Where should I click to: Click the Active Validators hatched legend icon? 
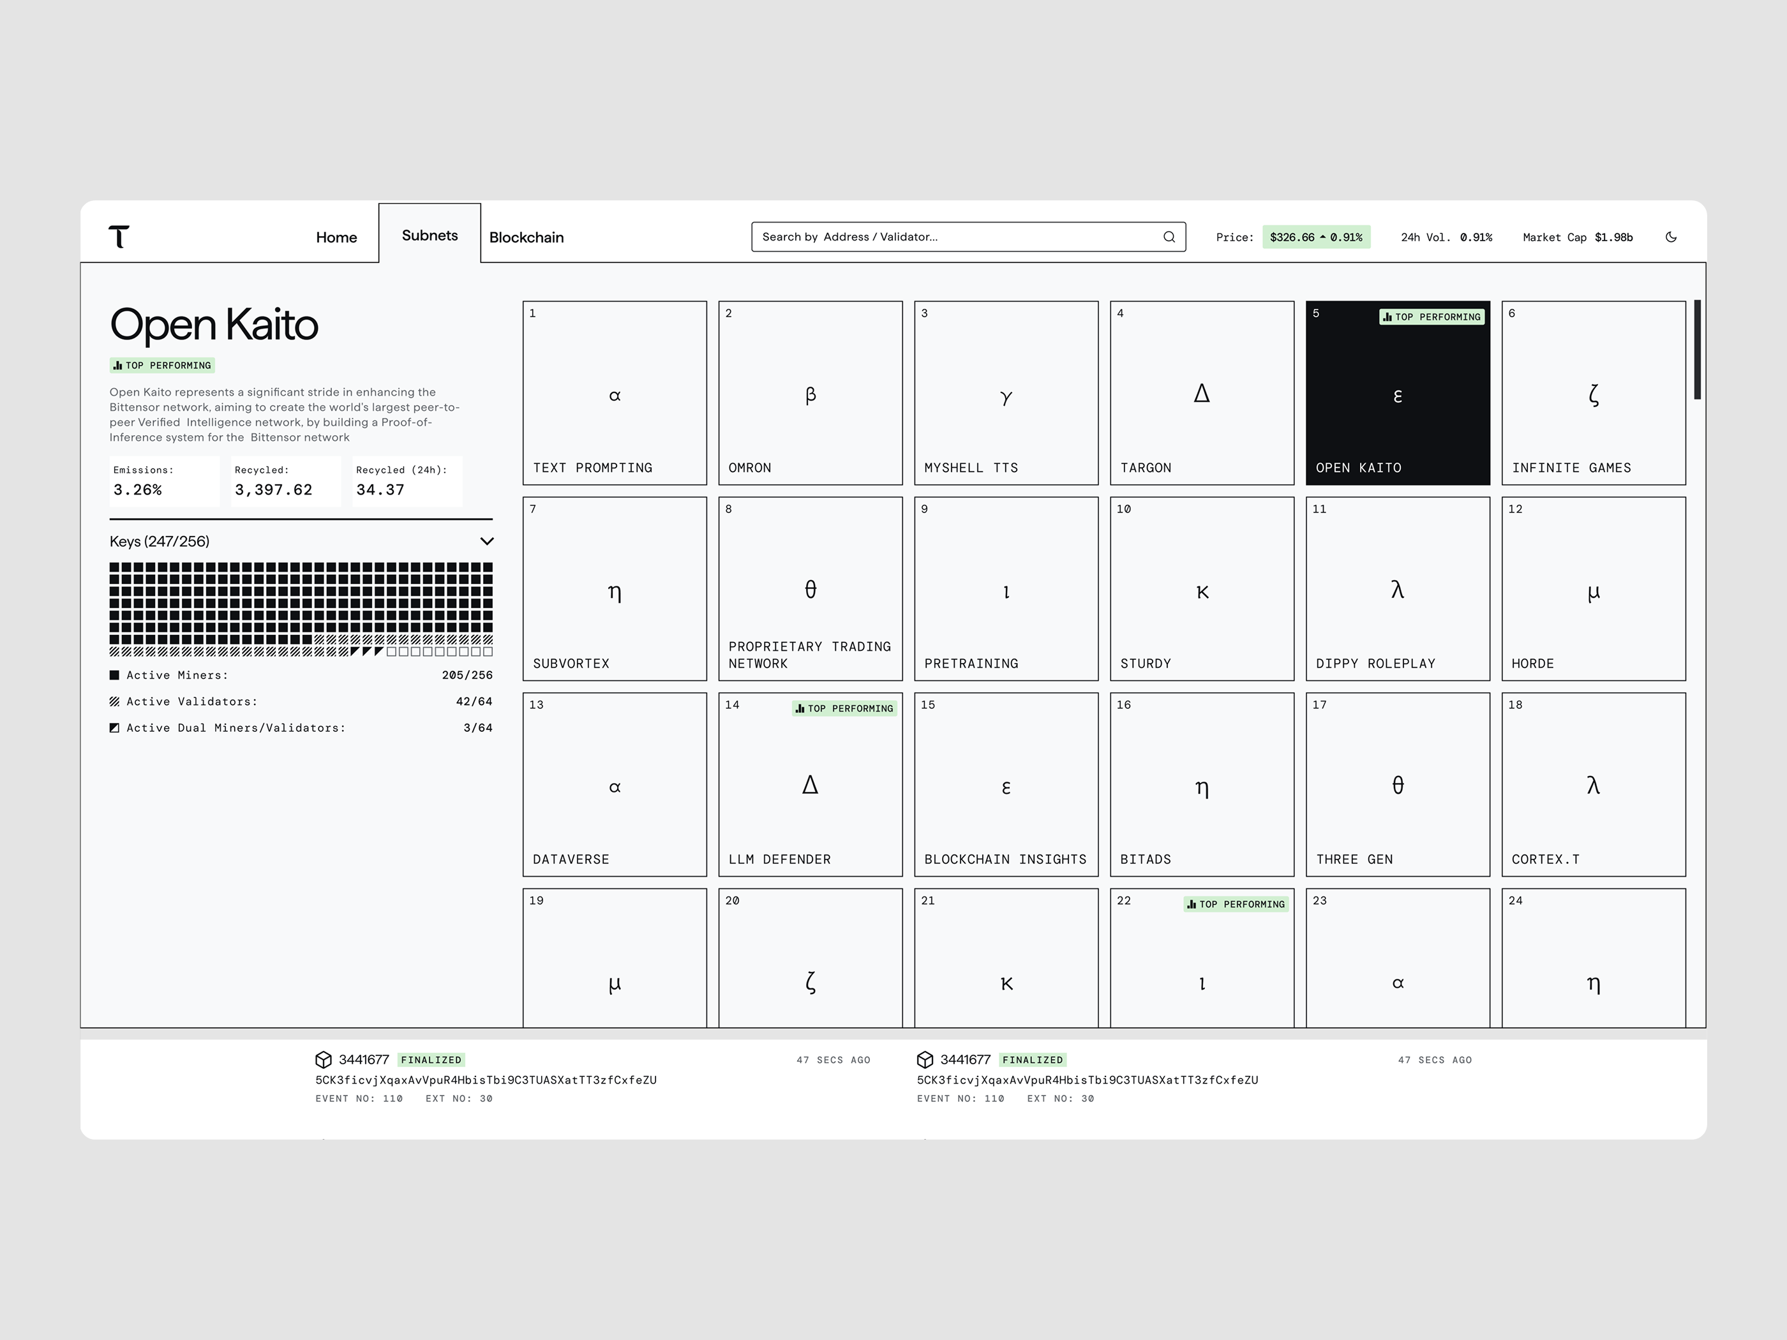[115, 701]
